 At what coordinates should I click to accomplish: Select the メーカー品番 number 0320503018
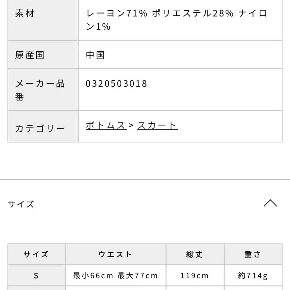115,83
